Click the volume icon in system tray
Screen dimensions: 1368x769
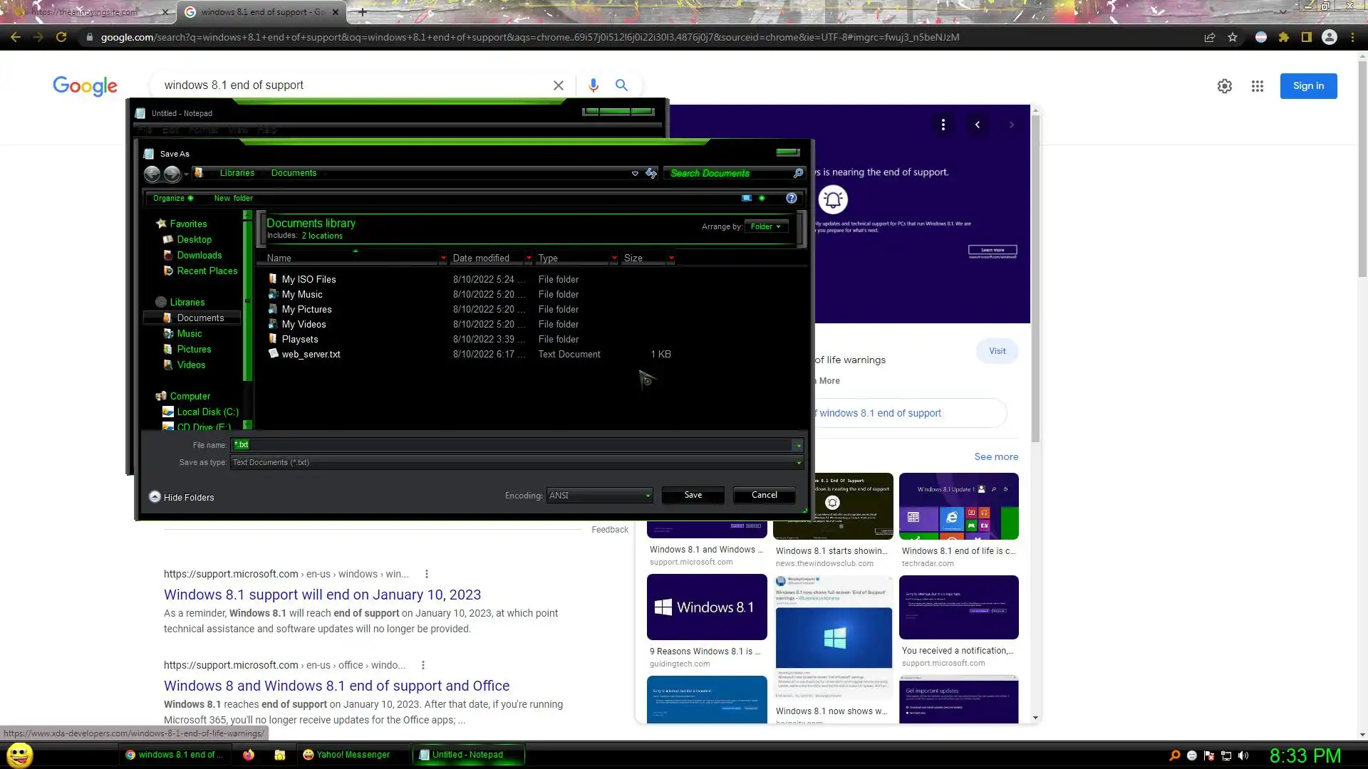[1243, 755]
